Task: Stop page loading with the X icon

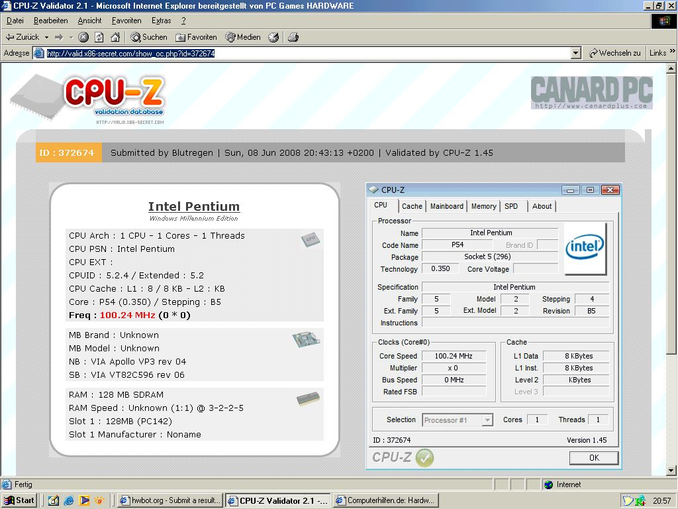Action: coord(83,37)
